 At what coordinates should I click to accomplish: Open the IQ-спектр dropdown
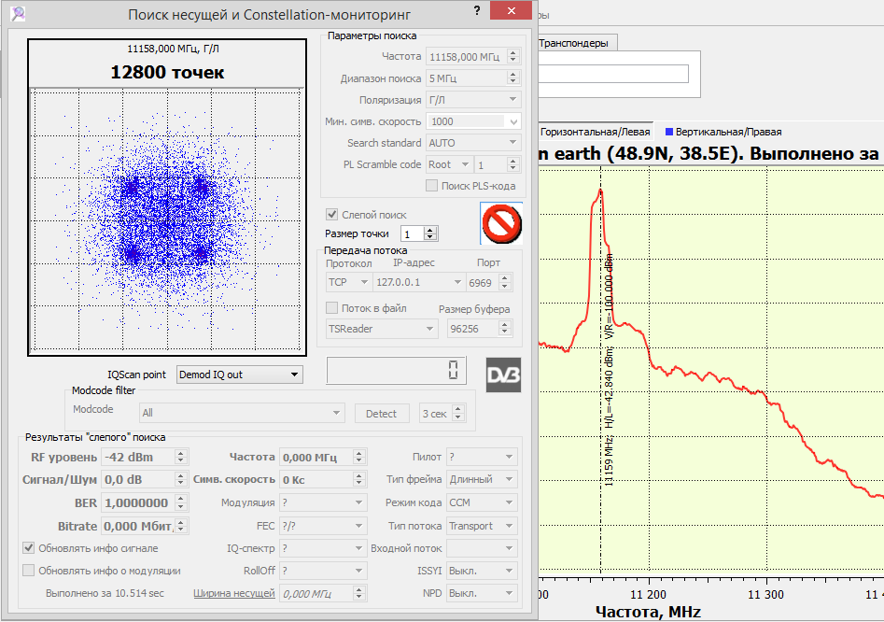point(324,547)
